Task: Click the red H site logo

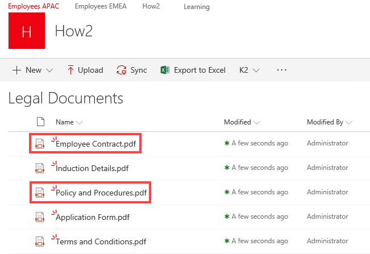Action: click(27, 31)
